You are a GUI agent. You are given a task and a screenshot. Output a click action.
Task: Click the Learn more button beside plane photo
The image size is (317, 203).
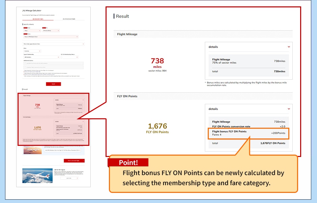coord(69,178)
